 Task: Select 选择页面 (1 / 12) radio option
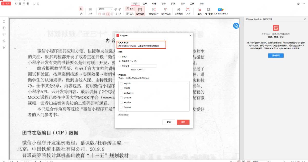tap(128, 61)
